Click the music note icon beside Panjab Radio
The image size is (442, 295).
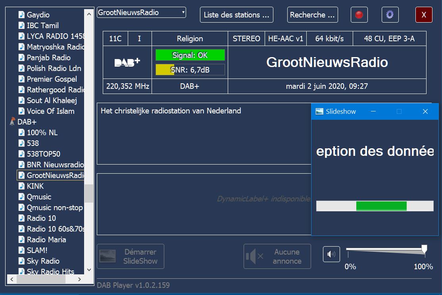[21, 57]
